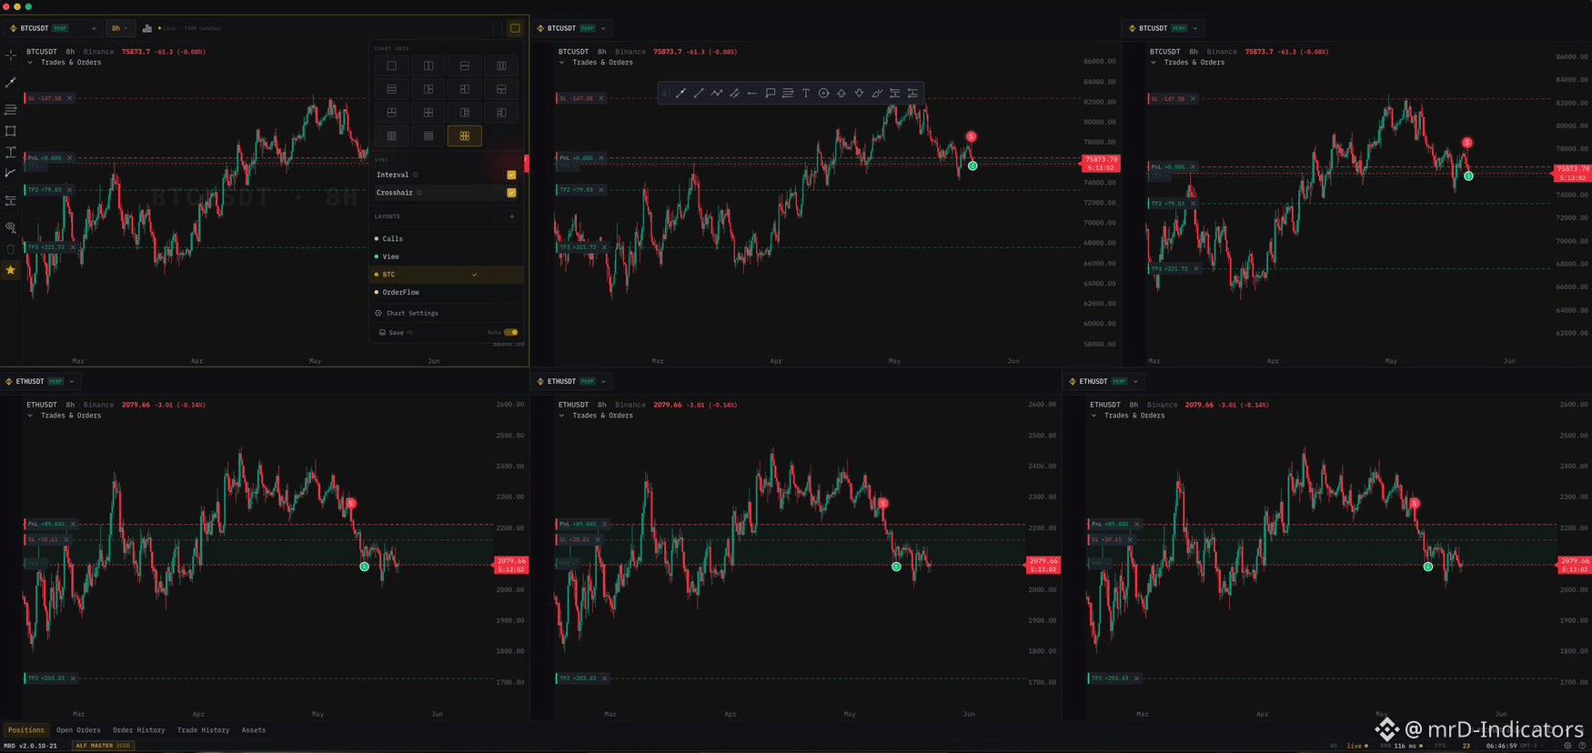Pick the arrow down marker tool

point(860,93)
